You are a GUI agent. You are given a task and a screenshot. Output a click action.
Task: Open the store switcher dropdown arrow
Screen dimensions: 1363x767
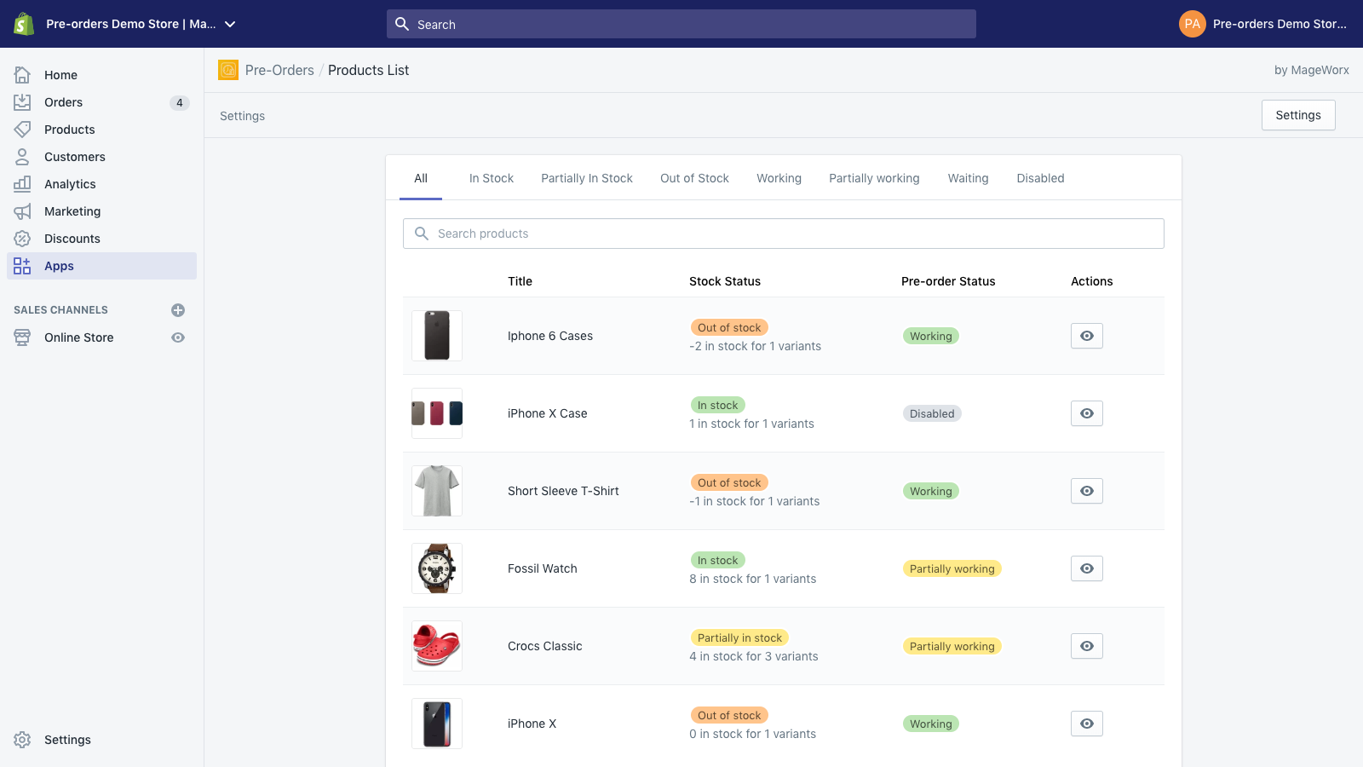(230, 24)
